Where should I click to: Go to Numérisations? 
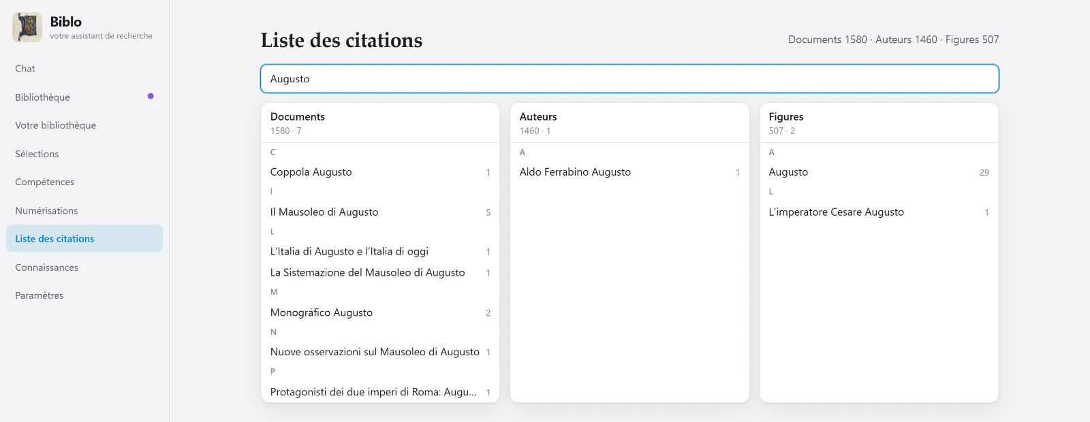coord(84,210)
